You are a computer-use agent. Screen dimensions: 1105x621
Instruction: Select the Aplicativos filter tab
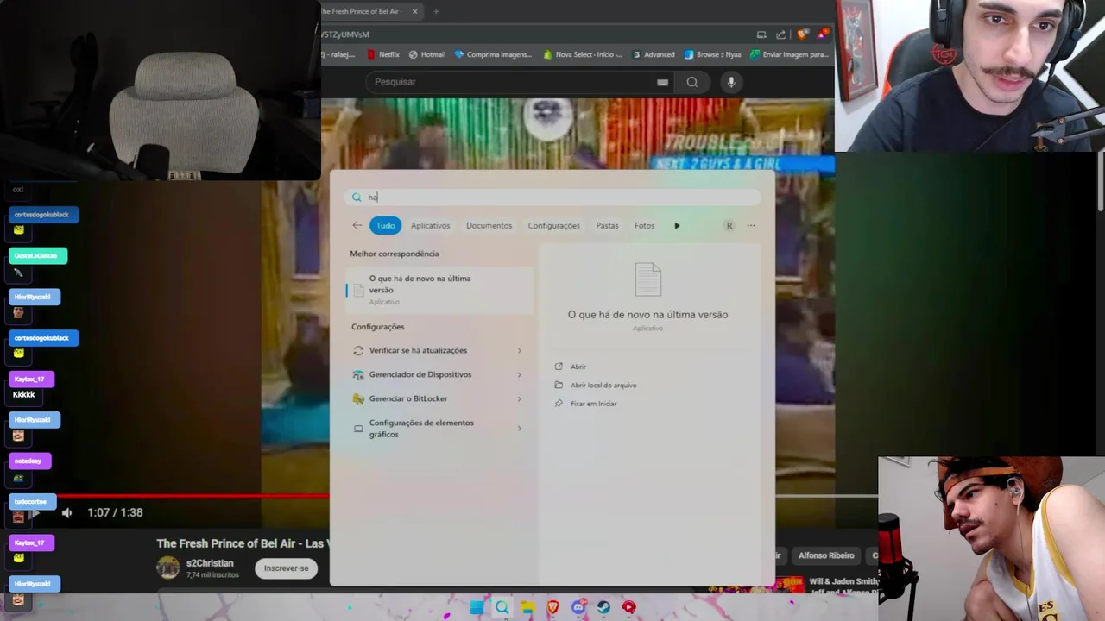[430, 225]
